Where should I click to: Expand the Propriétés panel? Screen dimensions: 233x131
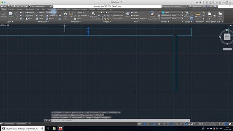point(165,22)
